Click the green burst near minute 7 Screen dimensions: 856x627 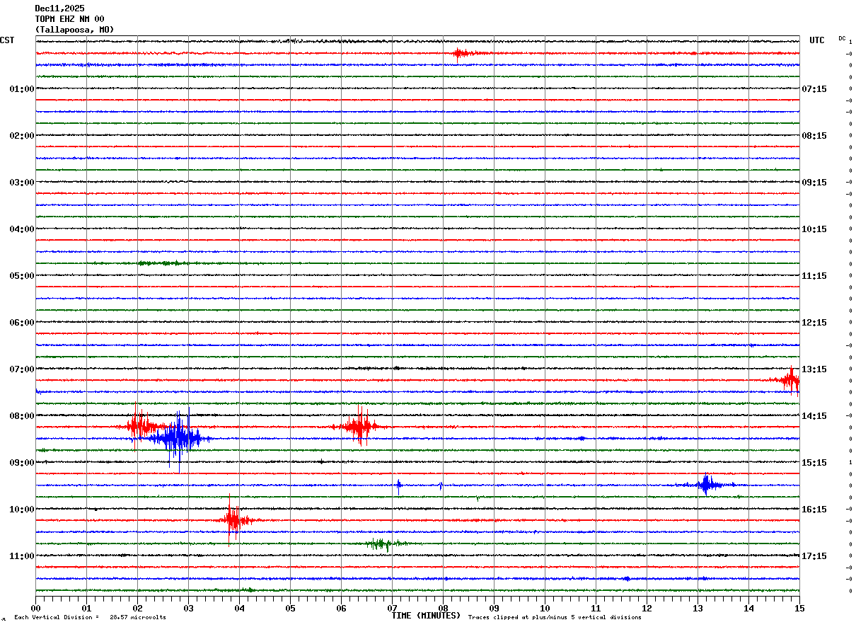[x=382, y=543]
